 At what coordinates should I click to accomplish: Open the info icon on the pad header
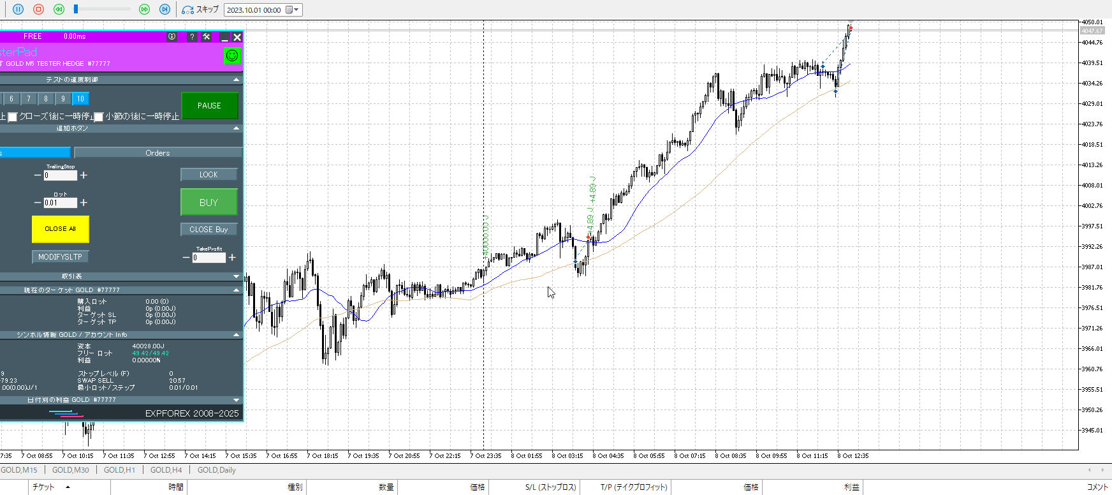coord(172,37)
